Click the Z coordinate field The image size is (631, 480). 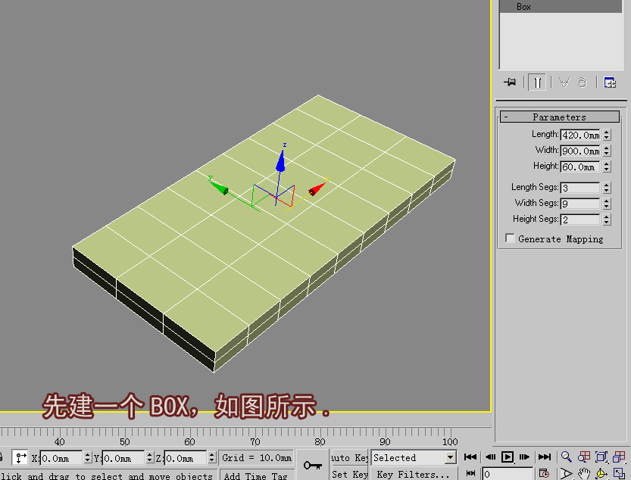pos(186,458)
